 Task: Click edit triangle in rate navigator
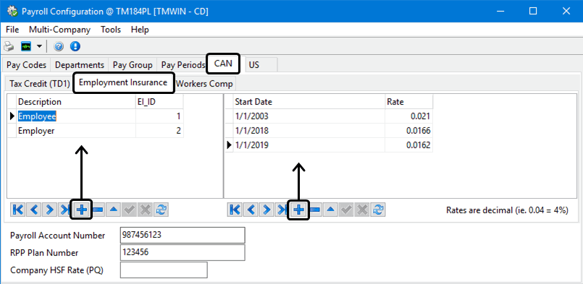[330, 210]
